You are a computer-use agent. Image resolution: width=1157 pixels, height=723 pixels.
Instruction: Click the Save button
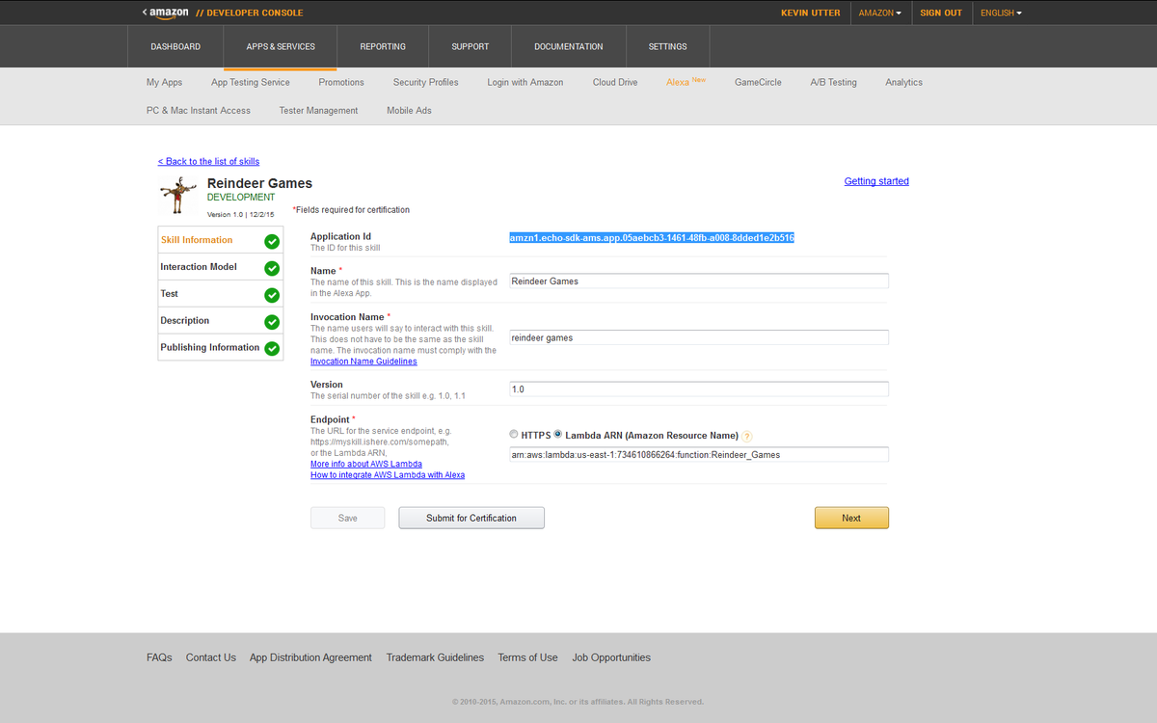coord(348,518)
